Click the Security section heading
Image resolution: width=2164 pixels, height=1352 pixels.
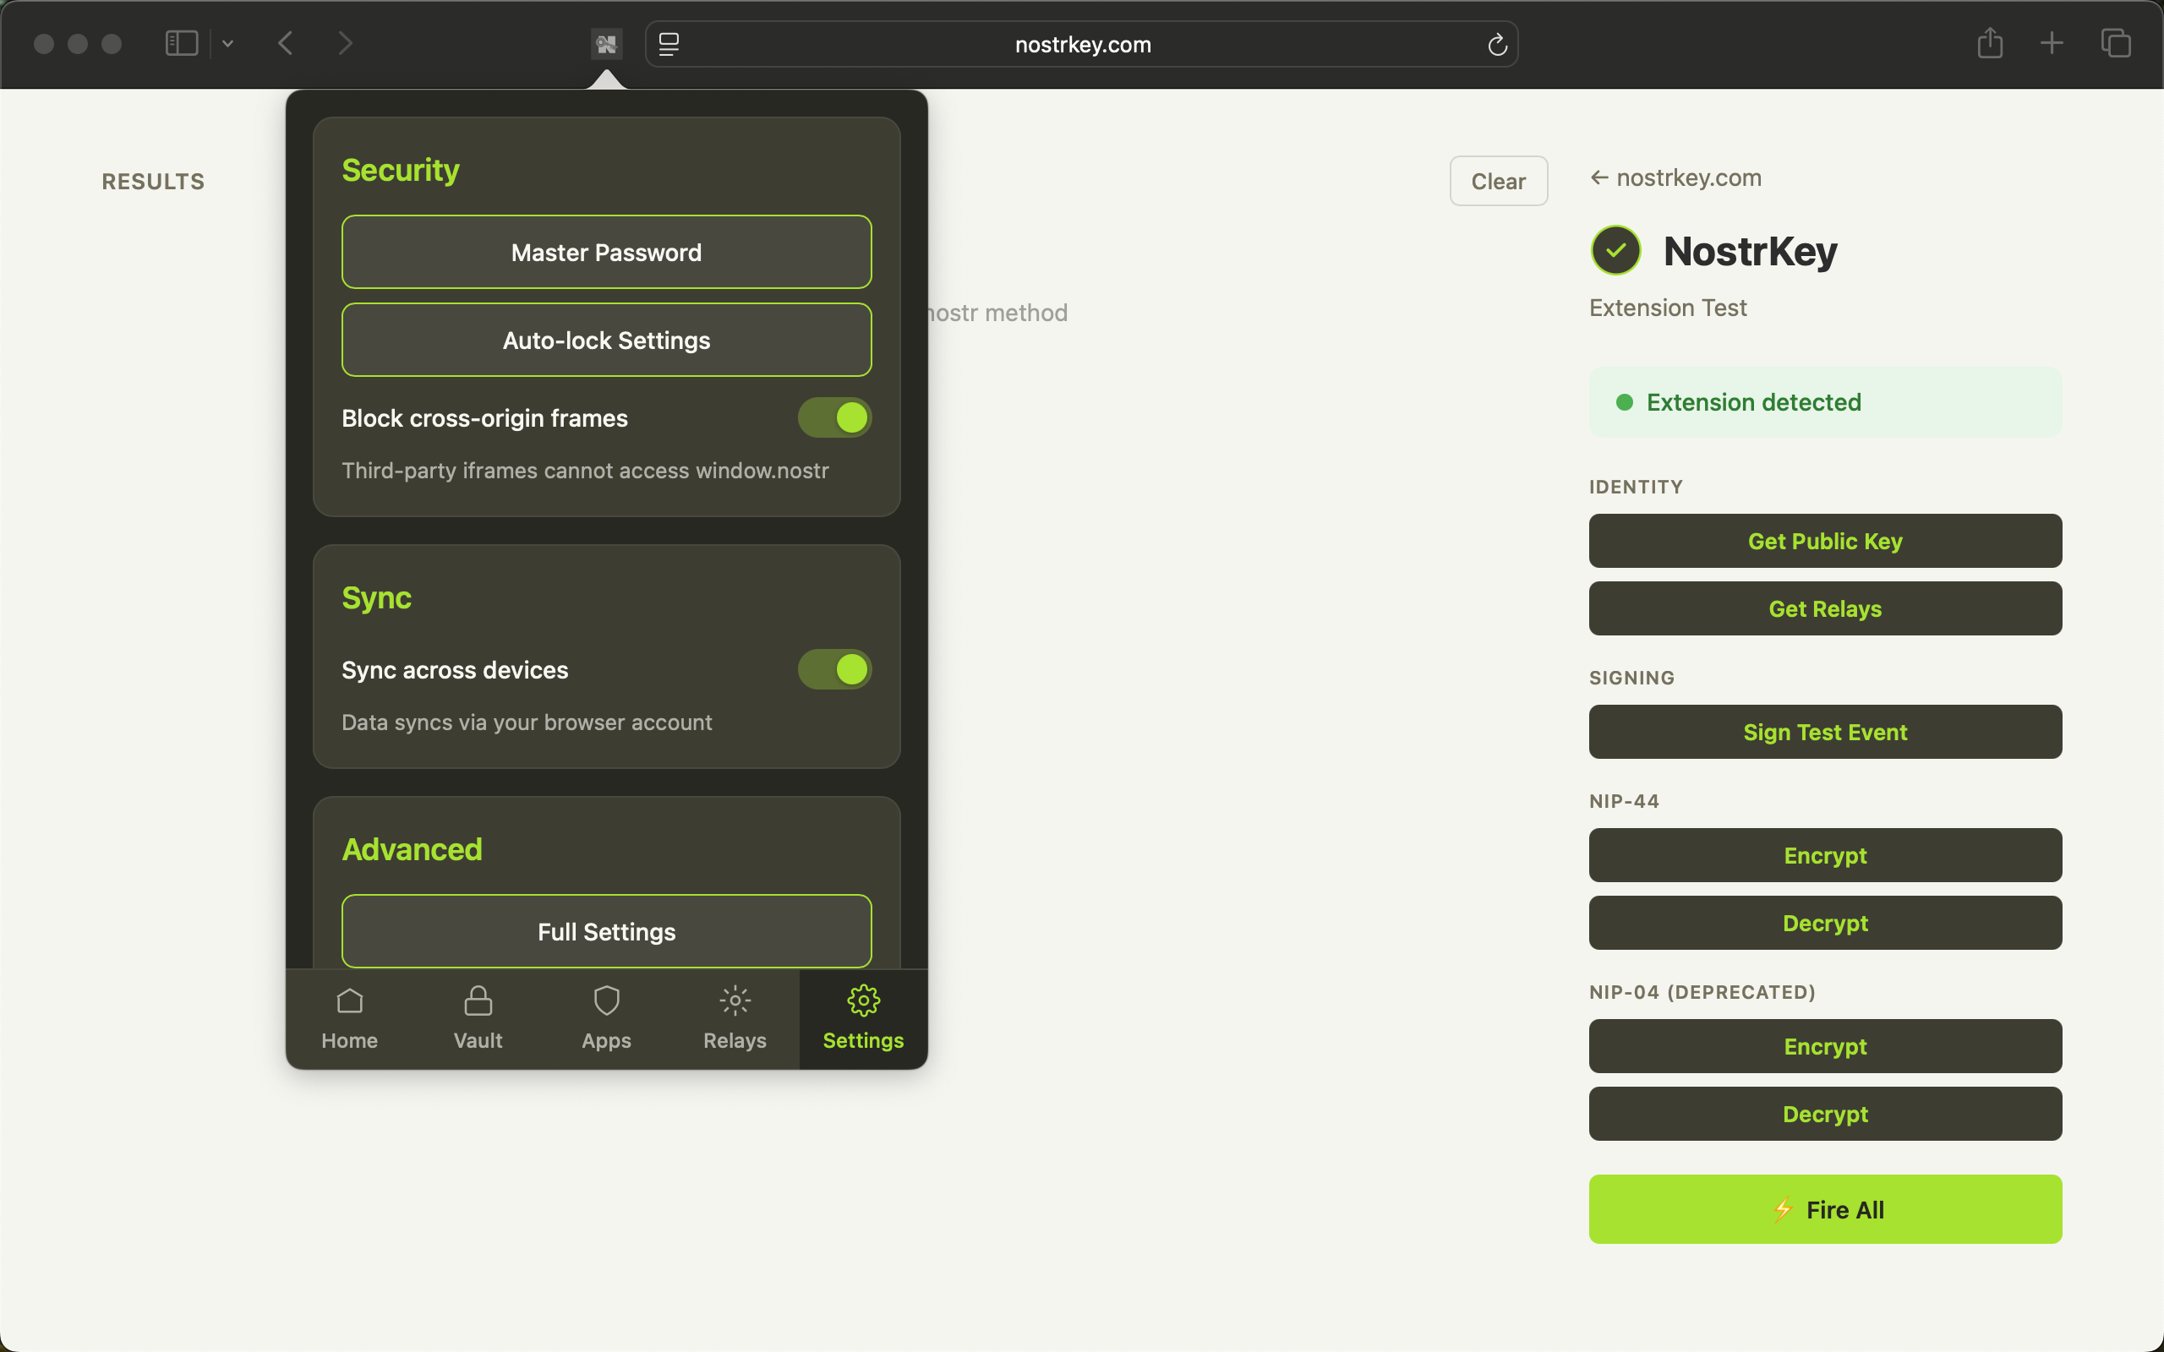(401, 170)
